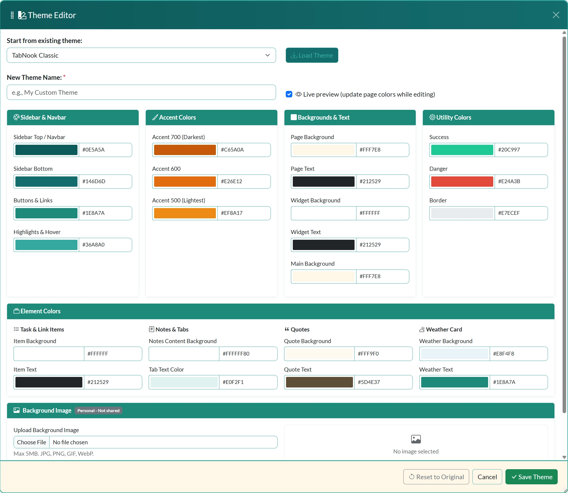Uncheck the Live preview checkbox
The width and height of the screenshot is (568, 493).
pyautogui.click(x=288, y=94)
